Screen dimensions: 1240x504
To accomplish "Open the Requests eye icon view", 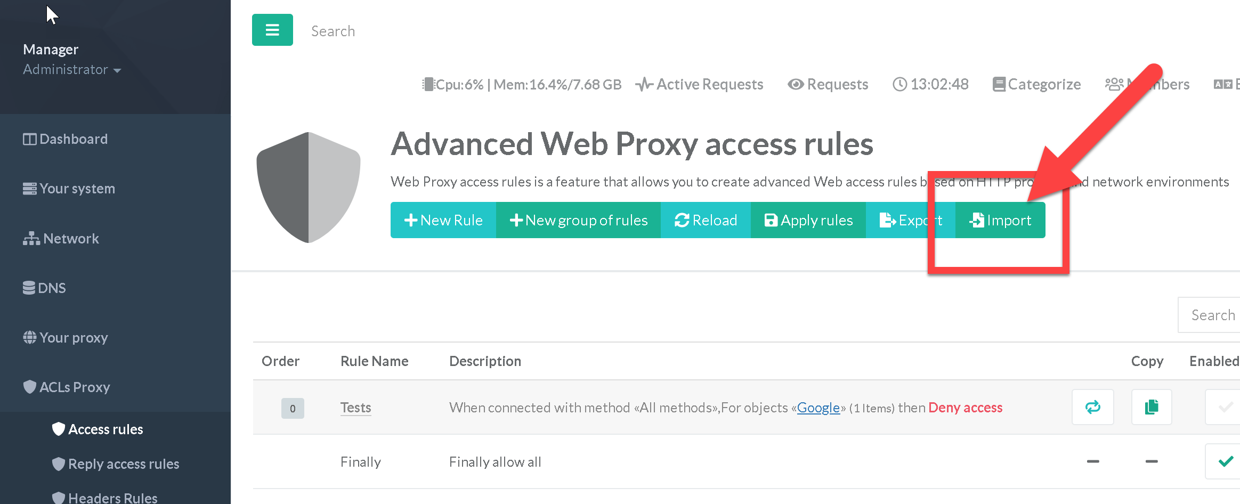I will click(828, 84).
